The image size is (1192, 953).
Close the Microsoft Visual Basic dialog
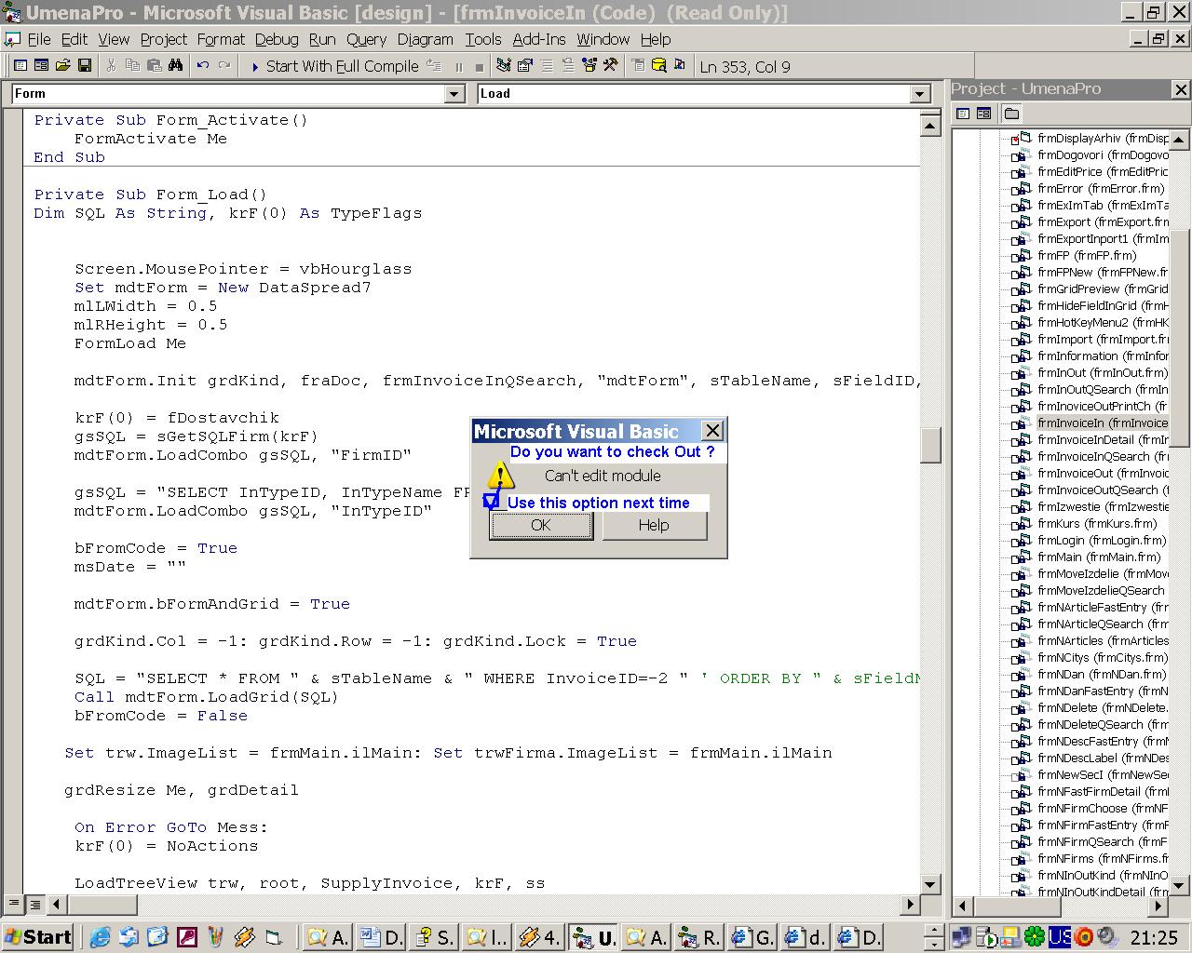[x=712, y=430]
